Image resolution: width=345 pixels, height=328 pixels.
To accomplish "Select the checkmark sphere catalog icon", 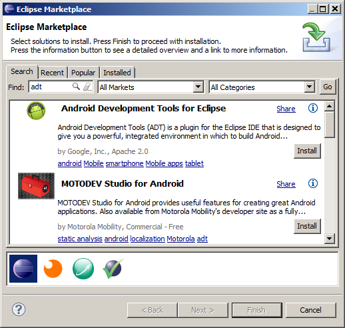I will click(113, 269).
